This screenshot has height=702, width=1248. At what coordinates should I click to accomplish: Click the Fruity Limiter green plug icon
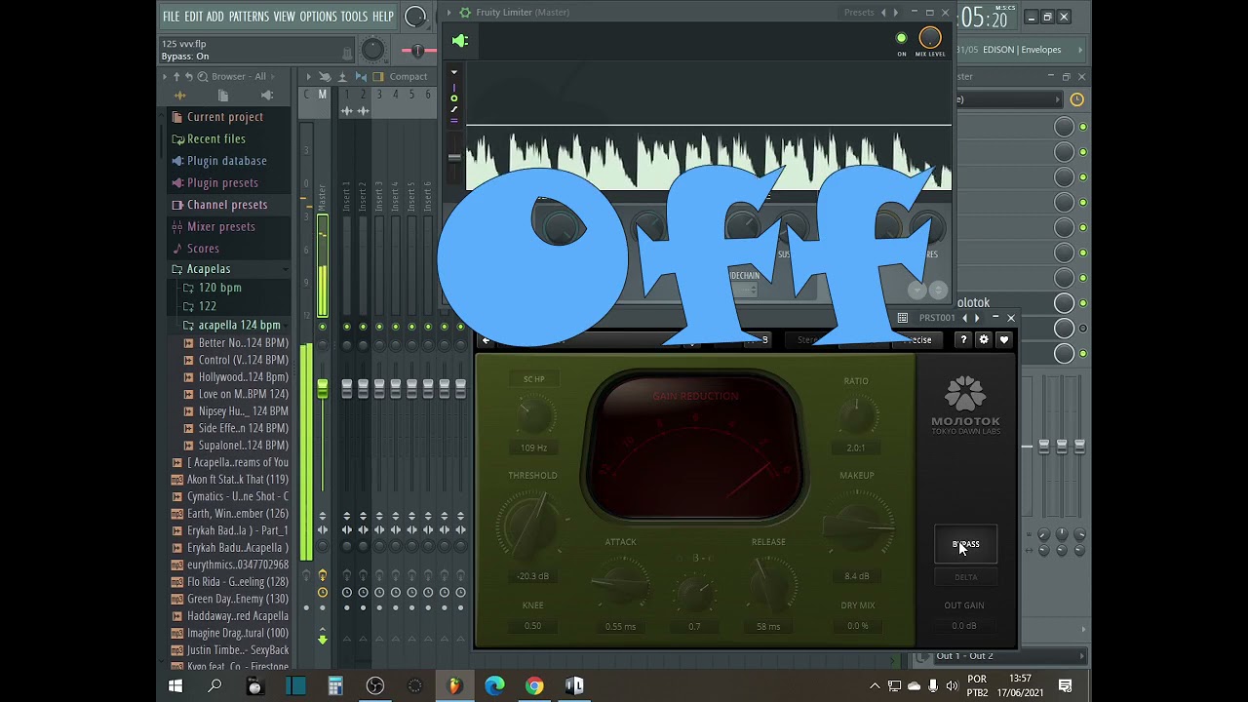[460, 40]
